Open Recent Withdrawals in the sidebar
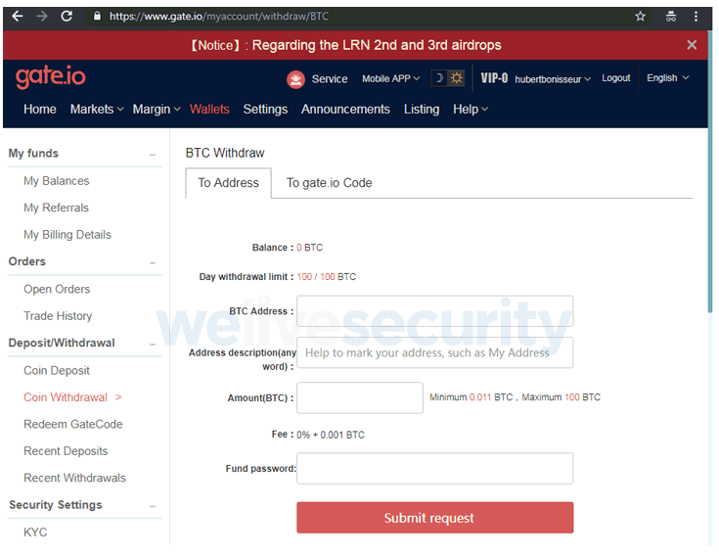 [x=74, y=478]
